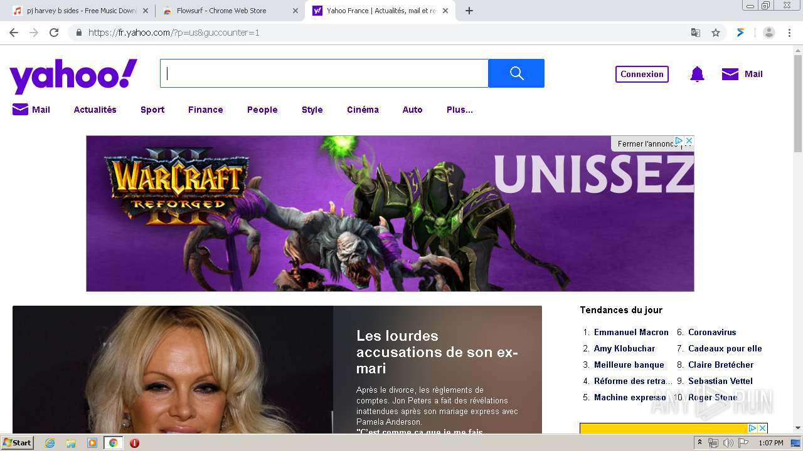Open Mail from the top-right envelope
803x451 pixels.
point(742,74)
